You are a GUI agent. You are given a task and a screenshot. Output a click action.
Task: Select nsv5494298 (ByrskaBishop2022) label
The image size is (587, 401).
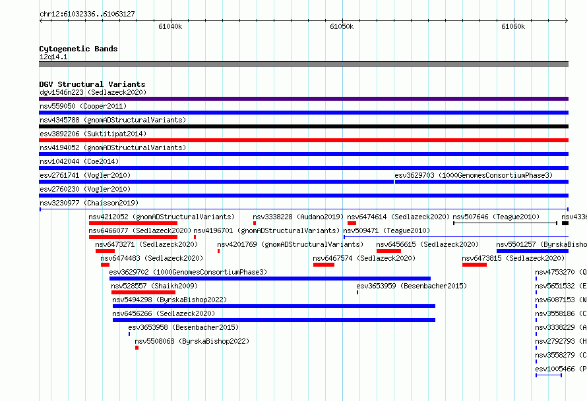click(170, 300)
